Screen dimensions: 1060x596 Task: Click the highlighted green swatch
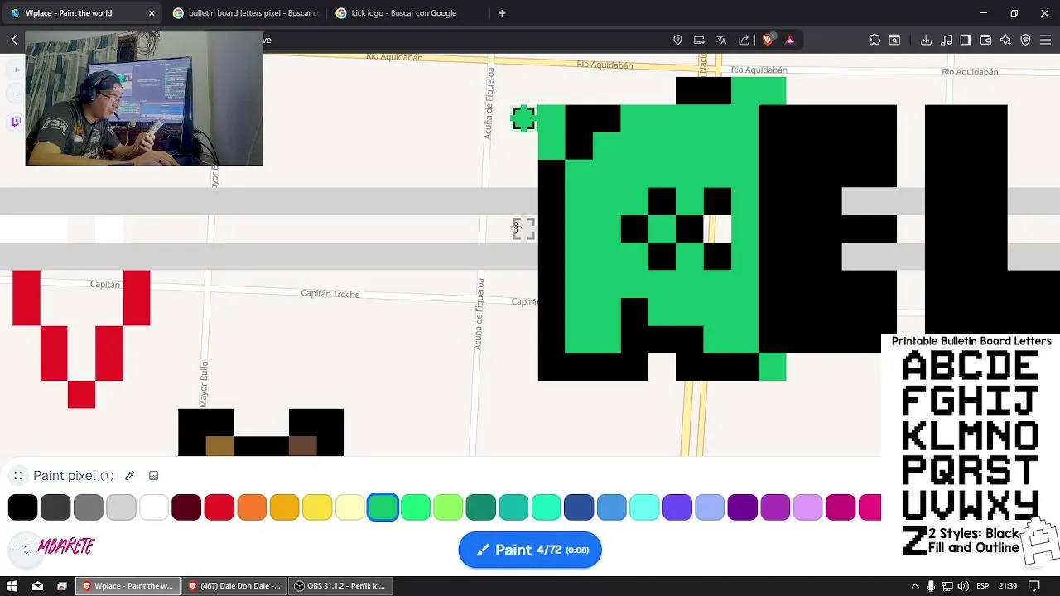point(383,507)
